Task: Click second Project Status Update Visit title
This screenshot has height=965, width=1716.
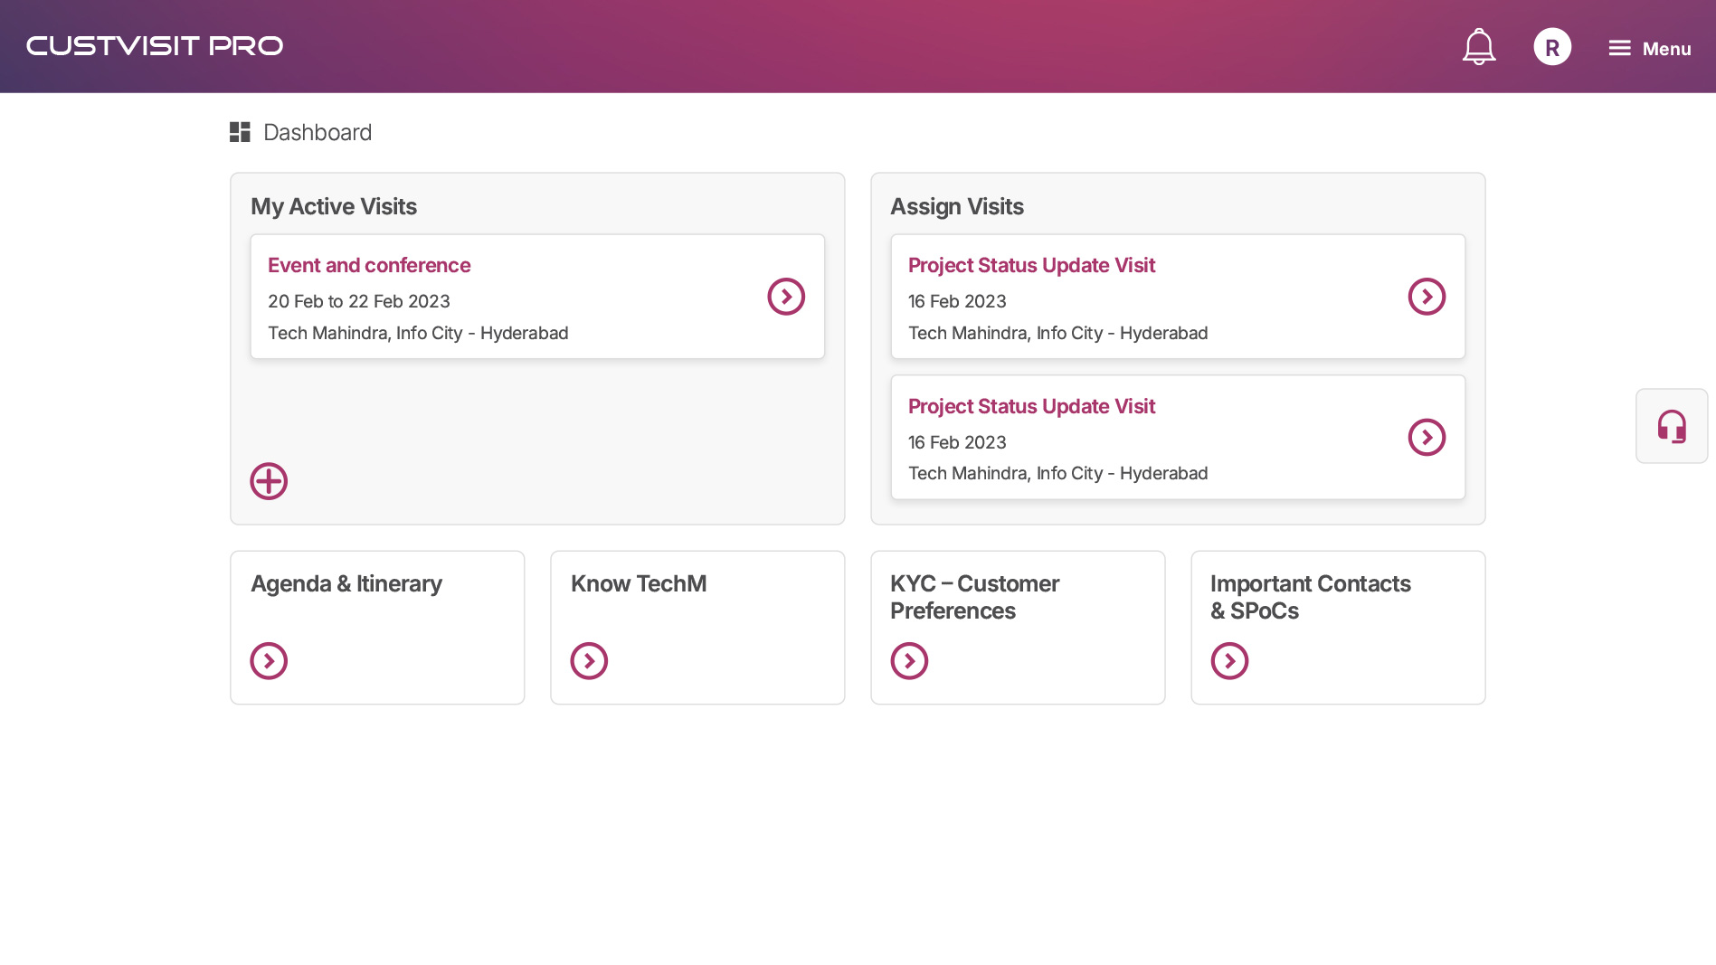Action: [x=1031, y=407]
